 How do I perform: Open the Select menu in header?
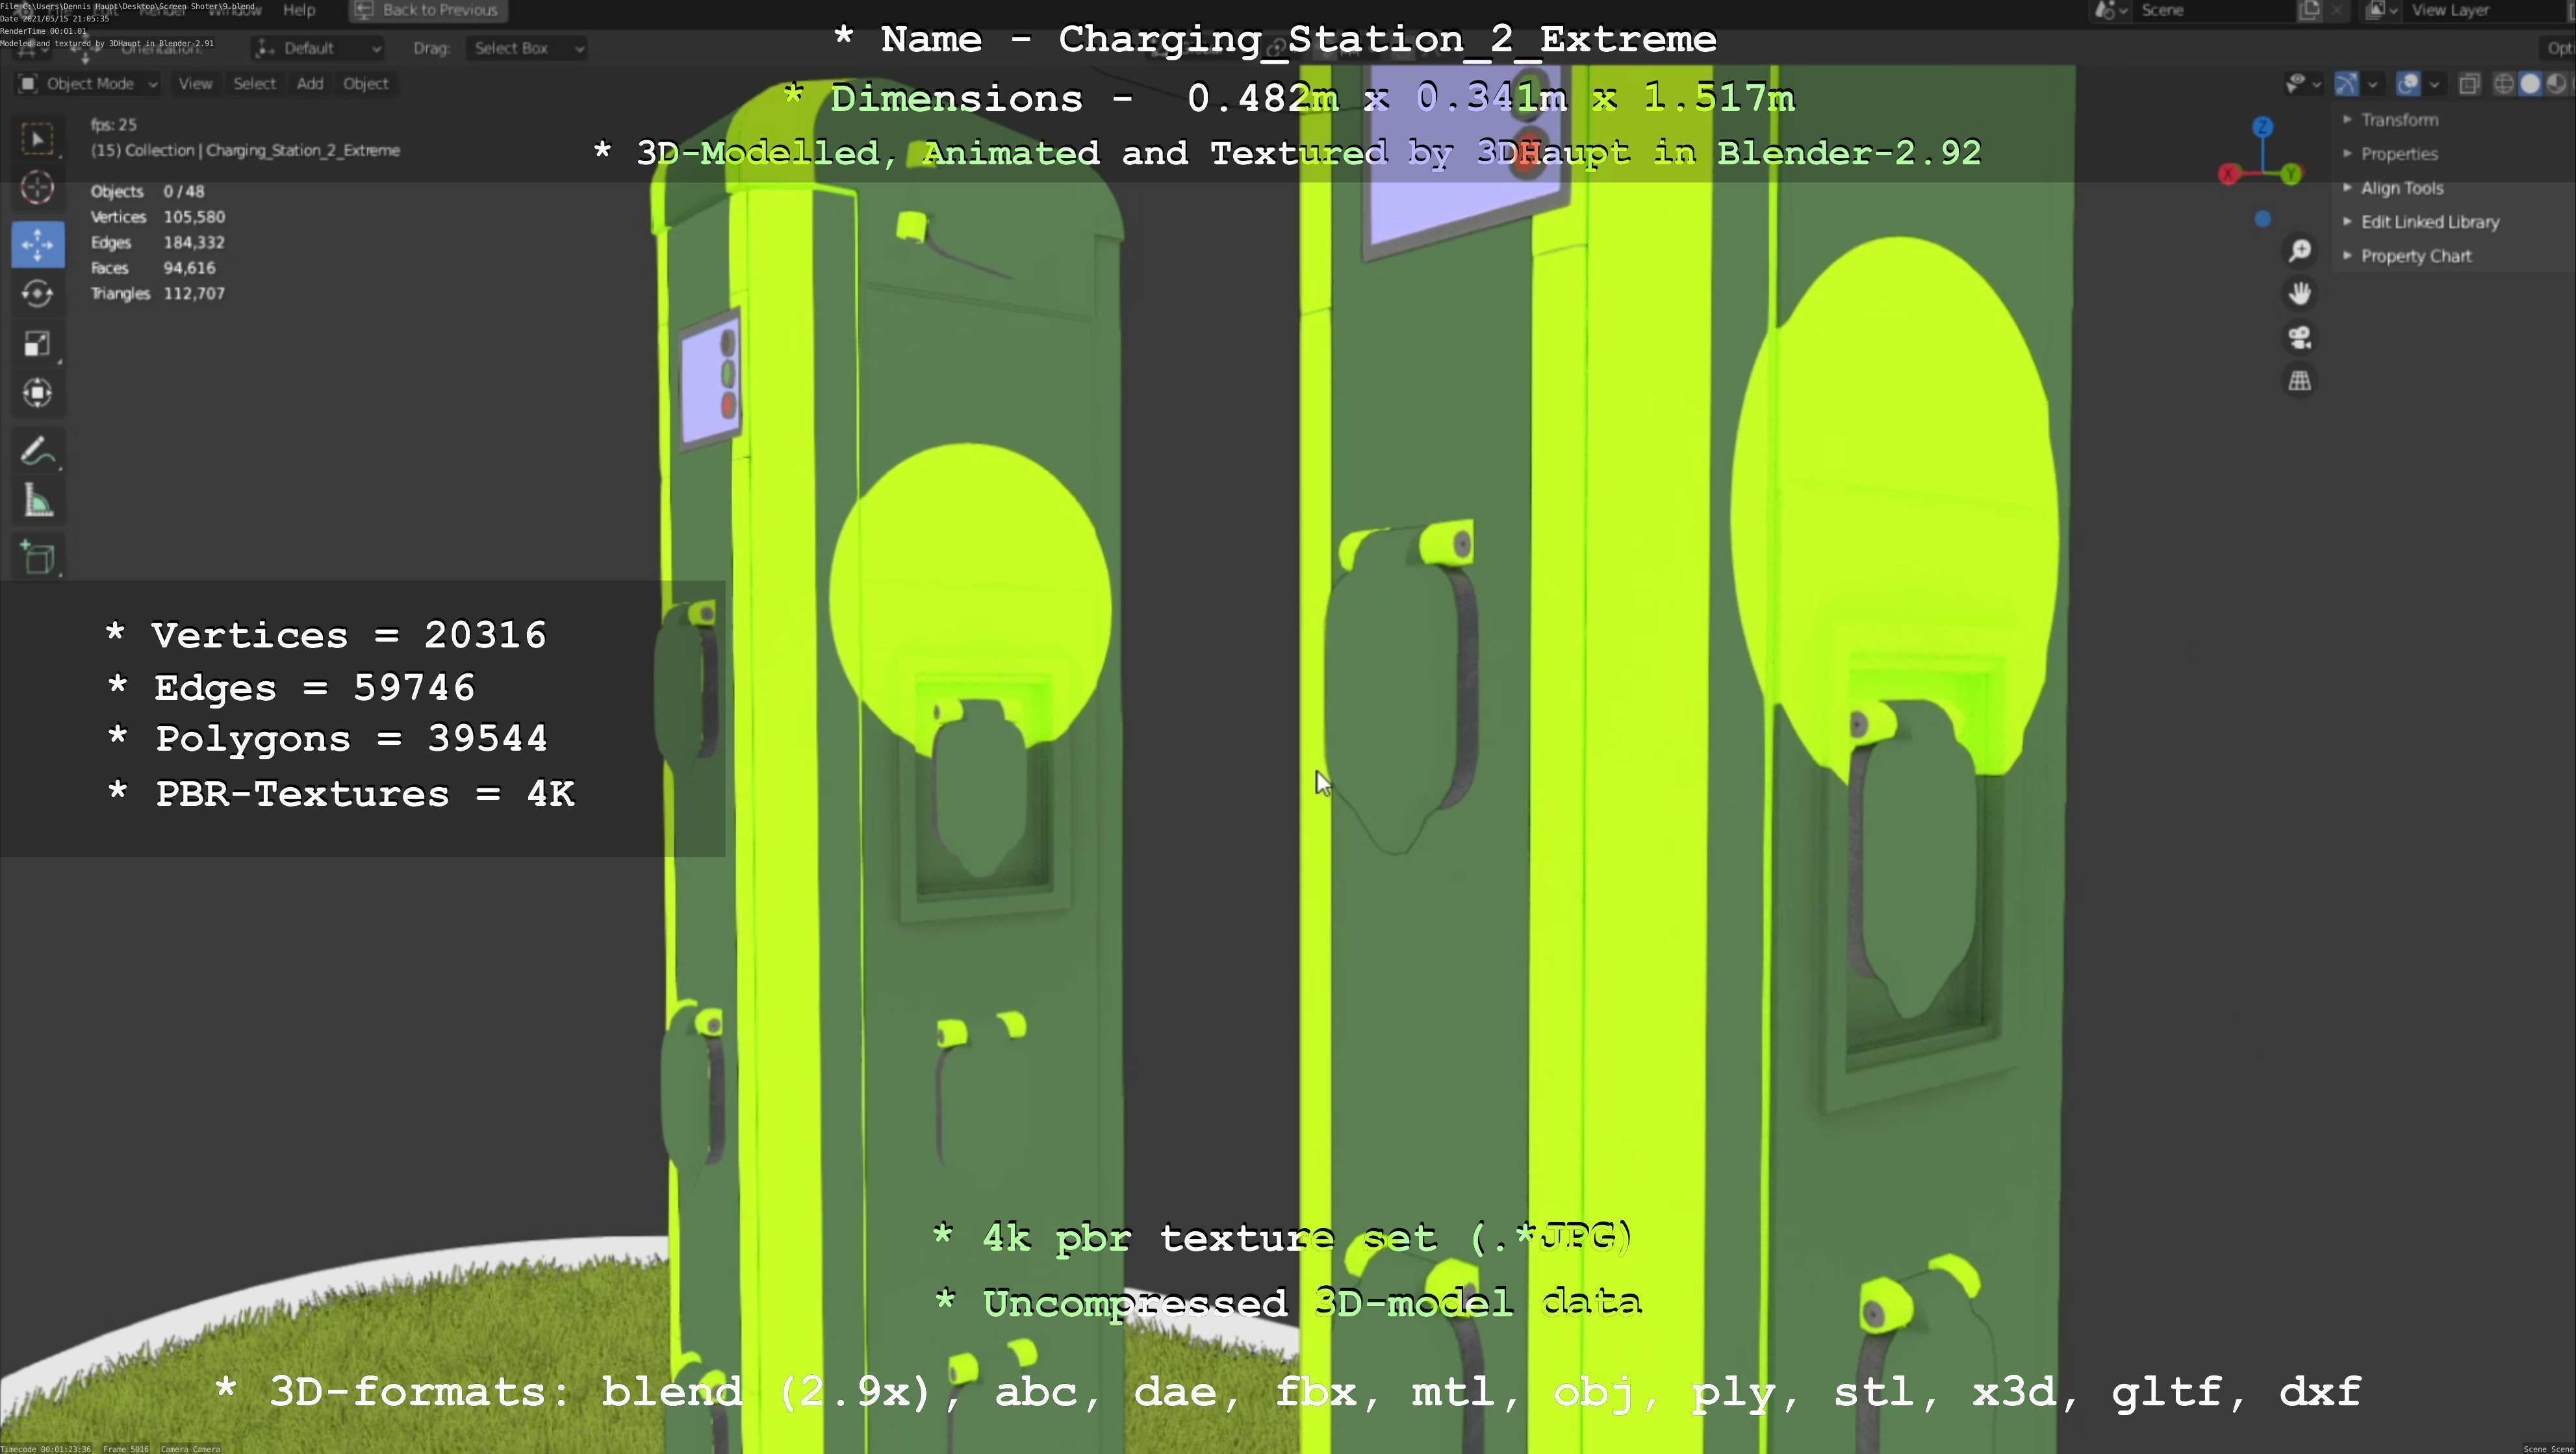point(254,84)
